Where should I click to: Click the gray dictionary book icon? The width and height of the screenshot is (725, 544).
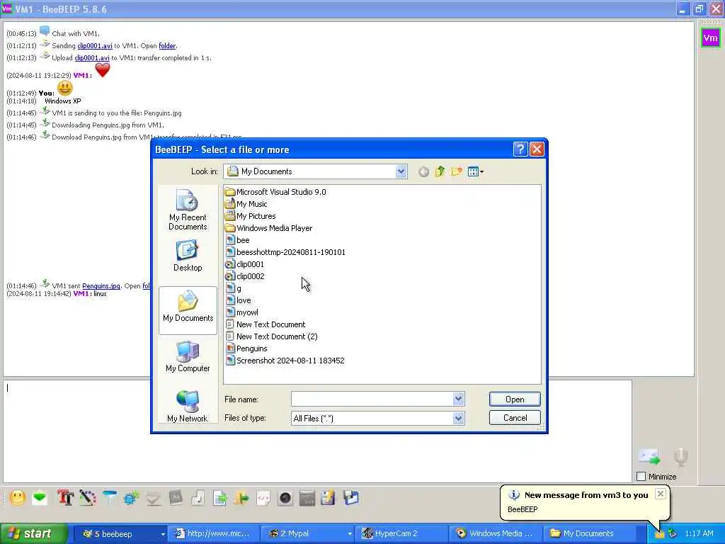(176, 498)
